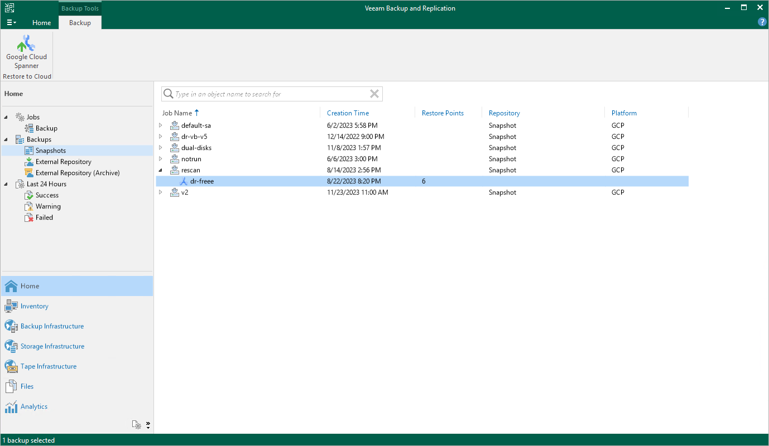This screenshot has width=769, height=446.
Task: Click the Google Cloud Spanner restore button
Action: [26, 52]
